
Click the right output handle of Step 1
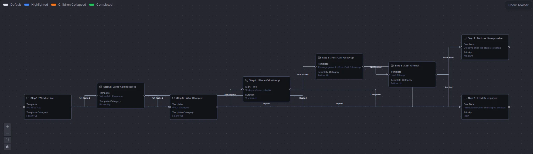(71, 107)
